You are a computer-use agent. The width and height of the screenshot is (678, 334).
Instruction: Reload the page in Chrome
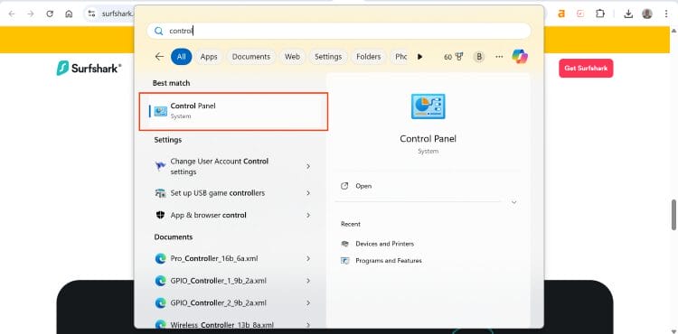50,14
